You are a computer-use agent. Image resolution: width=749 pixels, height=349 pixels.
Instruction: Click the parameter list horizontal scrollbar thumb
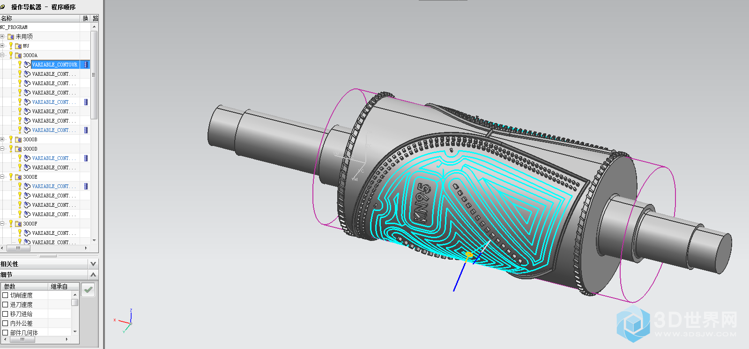click(22, 340)
